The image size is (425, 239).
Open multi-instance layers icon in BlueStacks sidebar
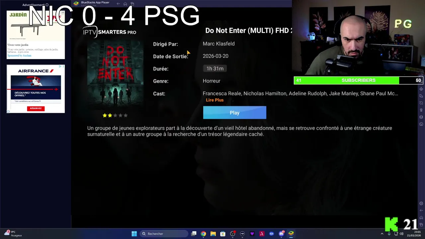pyautogui.click(x=421, y=117)
